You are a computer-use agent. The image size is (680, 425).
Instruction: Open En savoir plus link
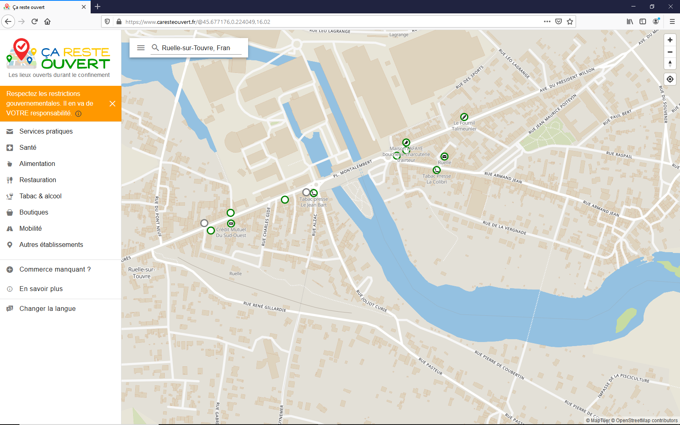pyautogui.click(x=61, y=289)
